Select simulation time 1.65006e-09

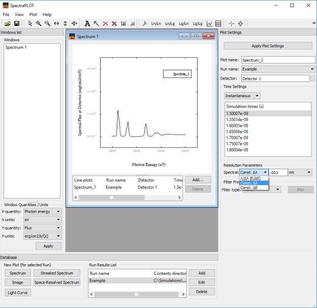(237, 131)
